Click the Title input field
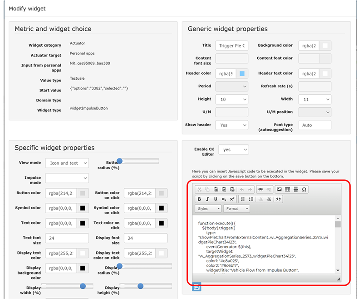The image size is (363, 302). tap(231, 46)
